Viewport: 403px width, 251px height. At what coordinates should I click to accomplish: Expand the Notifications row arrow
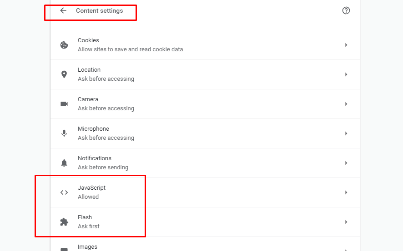pyautogui.click(x=346, y=163)
